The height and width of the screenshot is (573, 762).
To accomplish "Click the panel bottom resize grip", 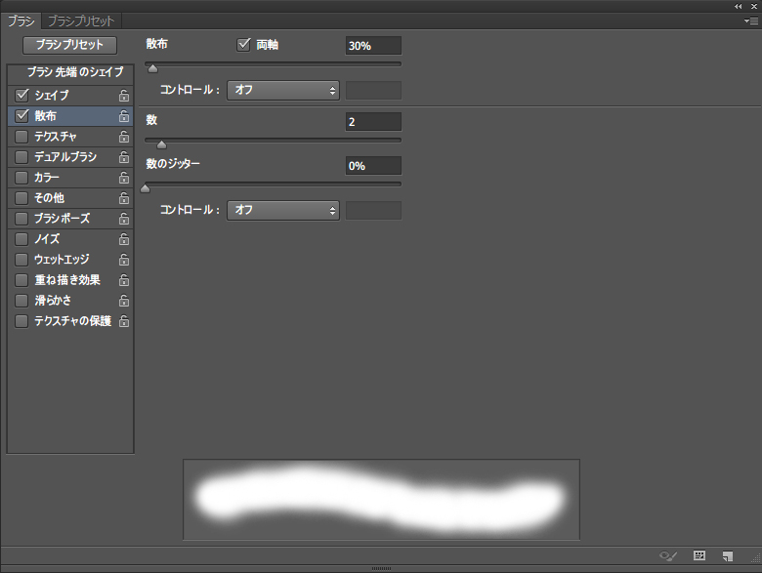I will pos(381,569).
